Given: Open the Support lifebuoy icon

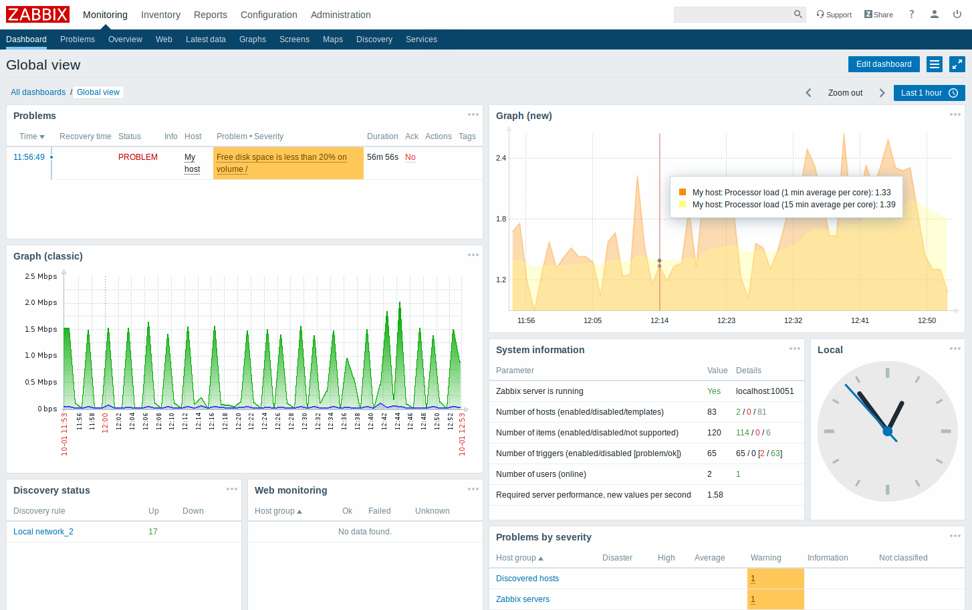Looking at the screenshot, I should (x=820, y=14).
